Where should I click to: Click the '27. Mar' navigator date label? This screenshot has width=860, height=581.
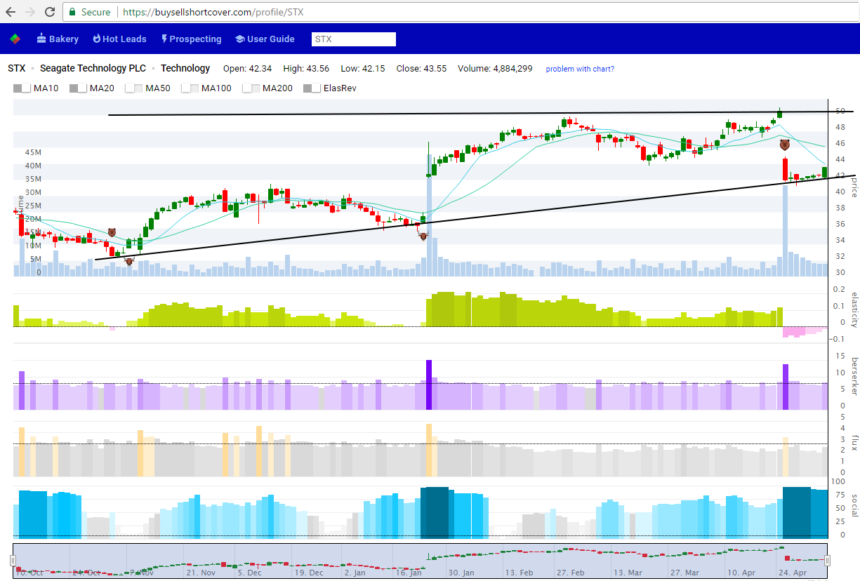pos(685,573)
